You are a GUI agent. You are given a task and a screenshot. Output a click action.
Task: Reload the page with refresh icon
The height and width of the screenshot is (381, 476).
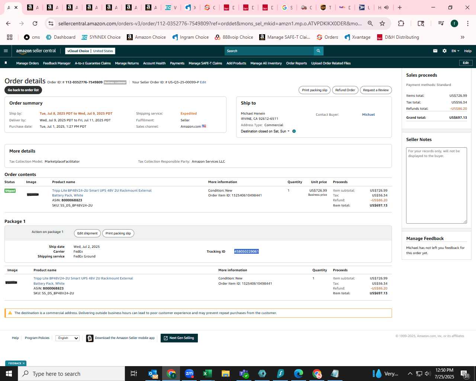coord(35,23)
